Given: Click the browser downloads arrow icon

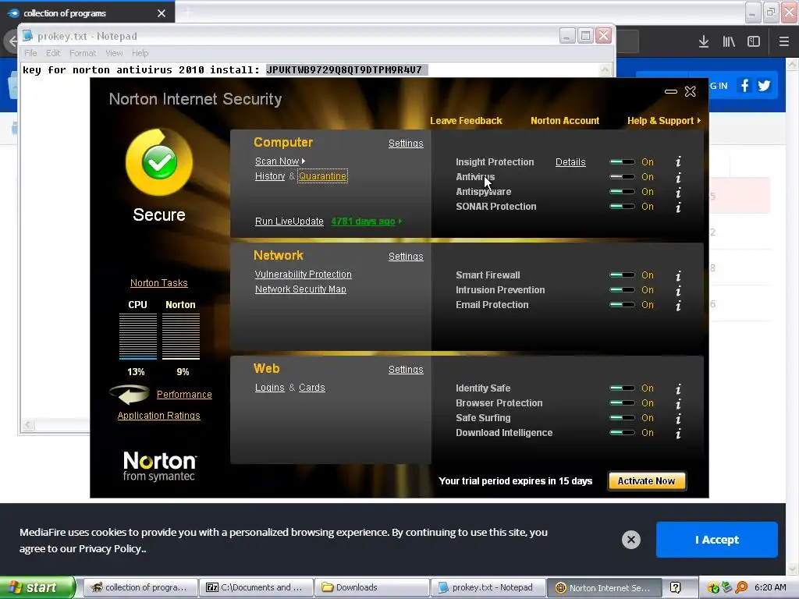Looking at the screenshot, I should pyautogui.click(x=704, y=42).
